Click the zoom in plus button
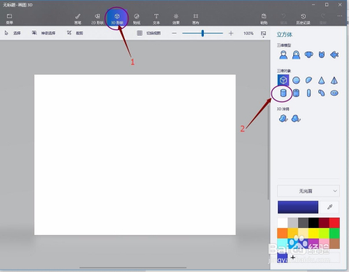This screenshot has width=349, height=272. coord(231,33)
